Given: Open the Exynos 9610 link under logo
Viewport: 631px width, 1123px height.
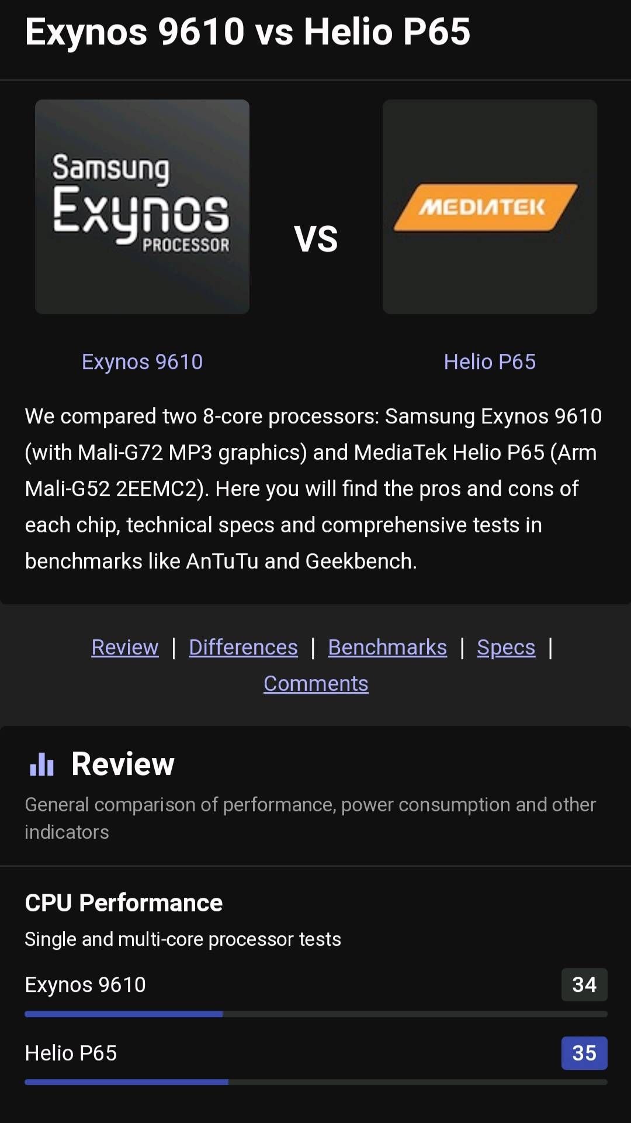Looking at the screenshot, I should [x=142, y=361].
